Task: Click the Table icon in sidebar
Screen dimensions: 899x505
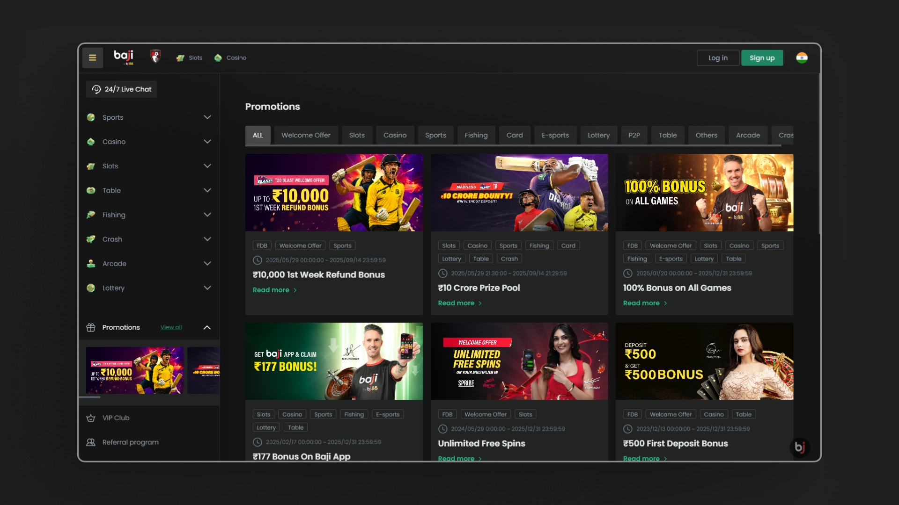Action: [x=91, y=190]
